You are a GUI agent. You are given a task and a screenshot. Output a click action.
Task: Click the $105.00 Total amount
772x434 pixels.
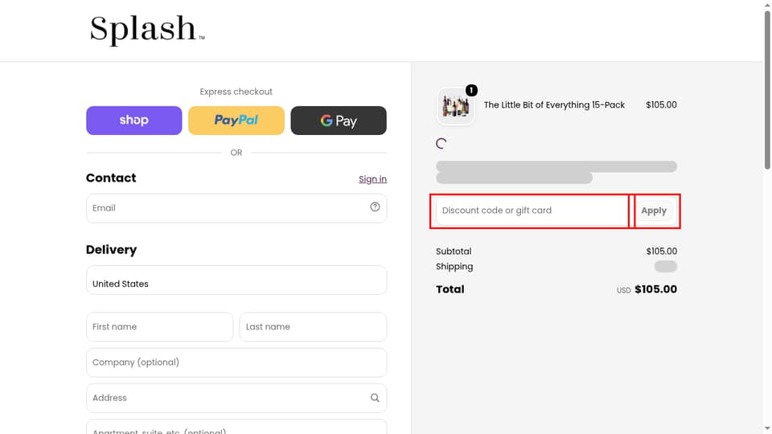656,289
